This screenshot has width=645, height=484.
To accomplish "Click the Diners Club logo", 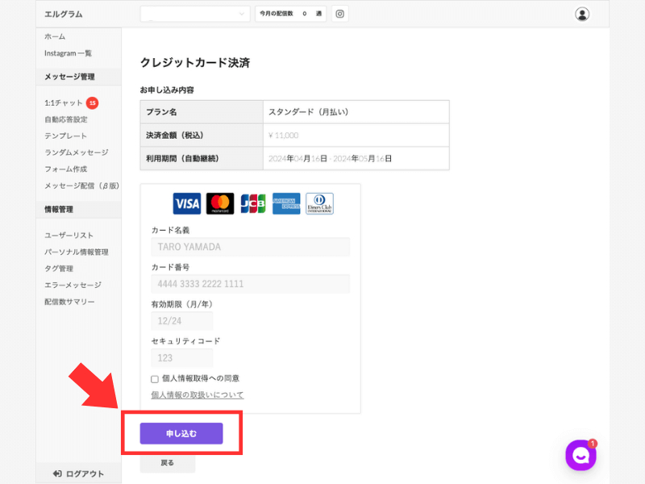I will tap(319, 203).
